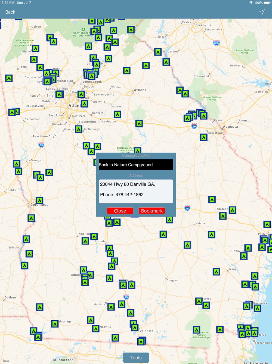
Task: Tap the address and phone text box
Action: [136, 191]
